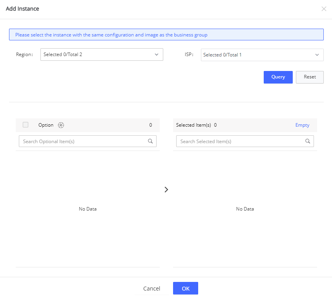Open the Region dropdown
This screenshot has width=332, height=298.
[102, 55]
